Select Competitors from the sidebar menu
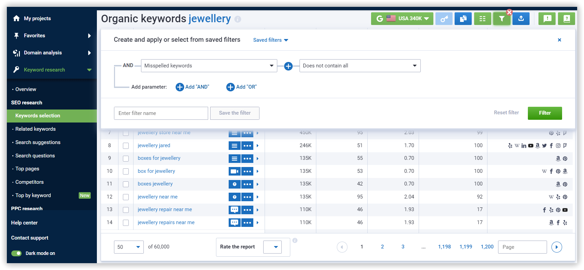This screenshot has height=270, width=584. 29,182
